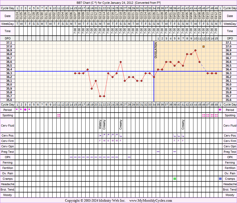Click the Watery cervical fluid entry
The height and width of the screenshot is (203, 237).
click(100, 124)
